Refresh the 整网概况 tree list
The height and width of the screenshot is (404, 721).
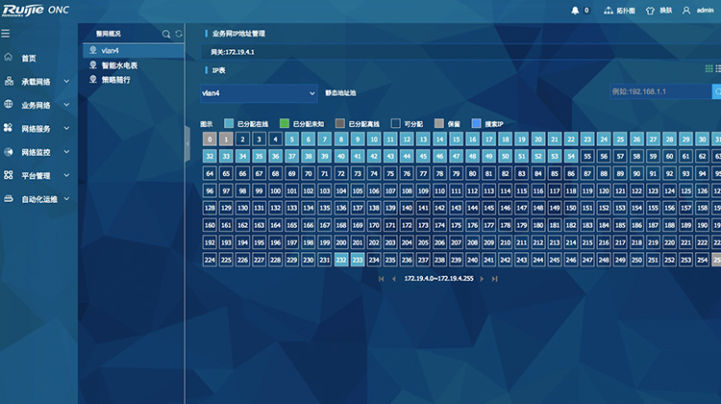coord(178,34)
